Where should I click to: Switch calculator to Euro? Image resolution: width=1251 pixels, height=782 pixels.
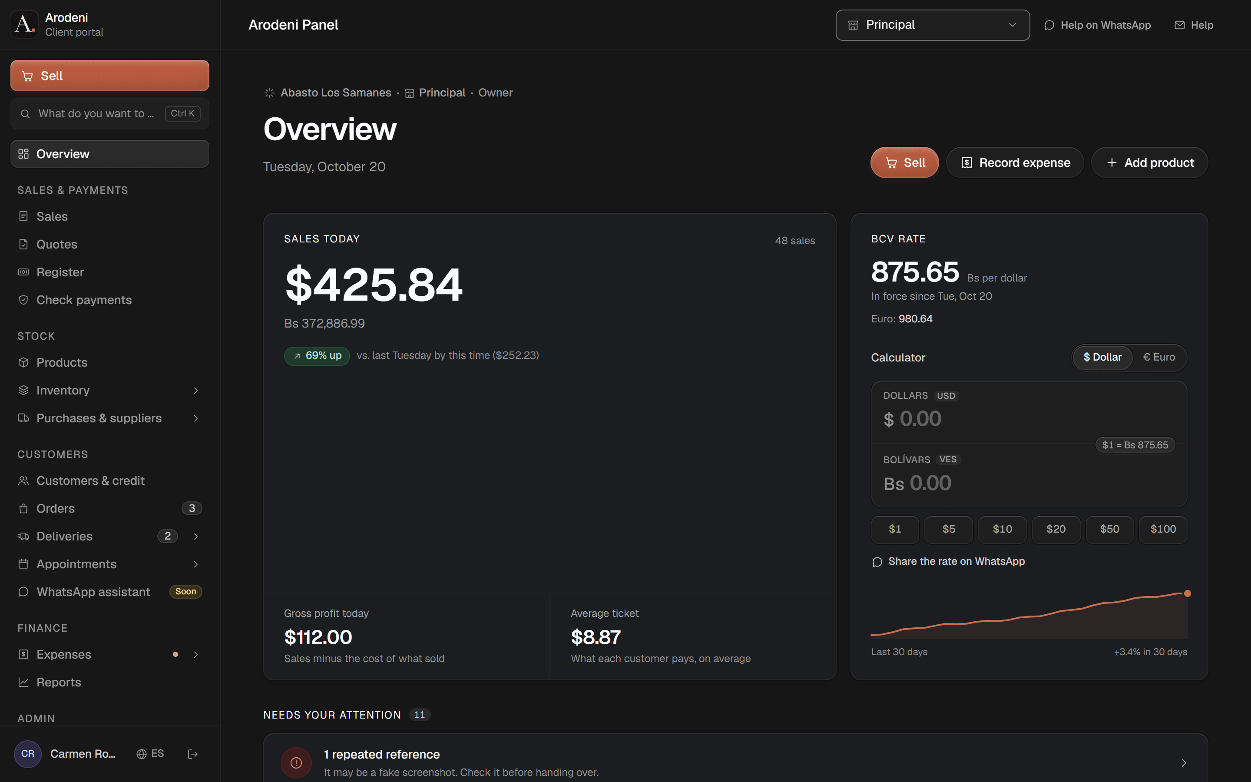[1159, 358]
